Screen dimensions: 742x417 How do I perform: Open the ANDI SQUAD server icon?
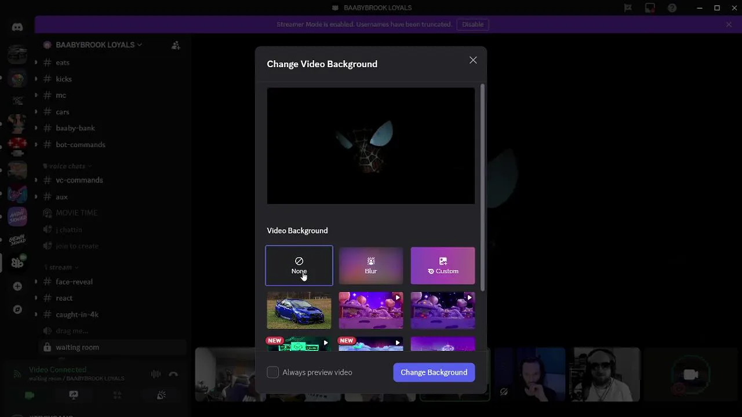pos(17,217)
